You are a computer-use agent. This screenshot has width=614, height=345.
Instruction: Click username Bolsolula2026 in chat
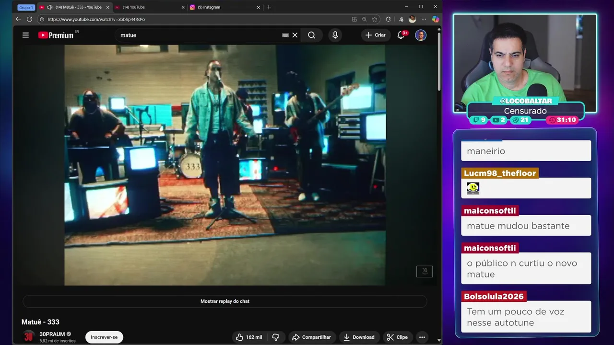tap(494, 297)
